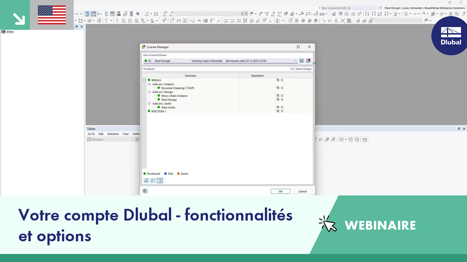Select the RSECTION 1 tree row
Viewport: 467px width, 262px height.
(158, 111)
